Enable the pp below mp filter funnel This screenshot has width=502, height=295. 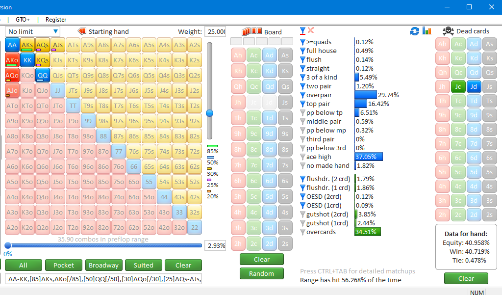302,130
